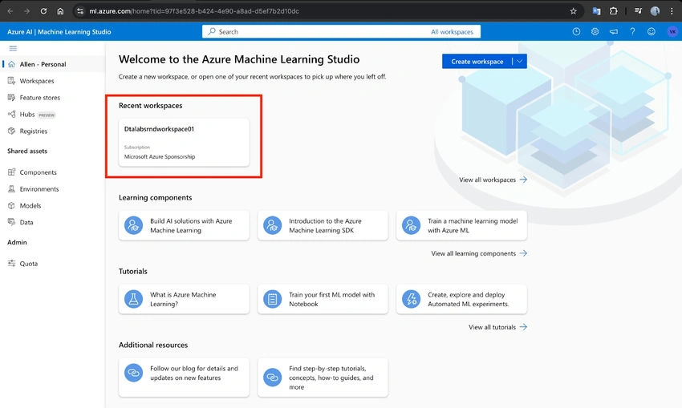Open the browser extensions puzzle icon
Viewport: 682px width, 408px height.
[x=613, y=11]
